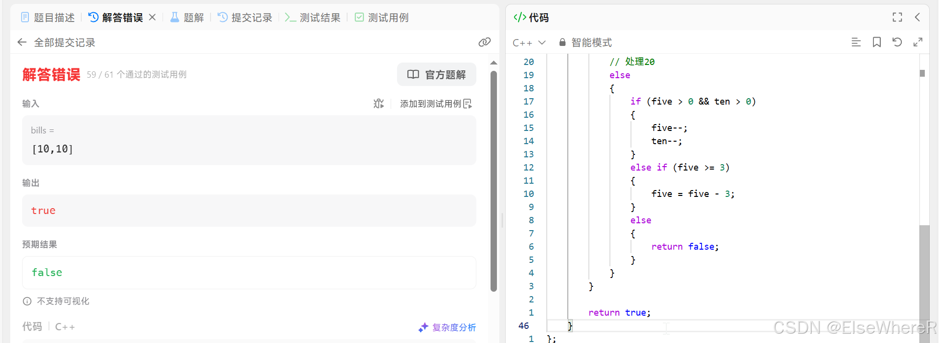Click the 'five--;' code line

[x=669, y=128]
